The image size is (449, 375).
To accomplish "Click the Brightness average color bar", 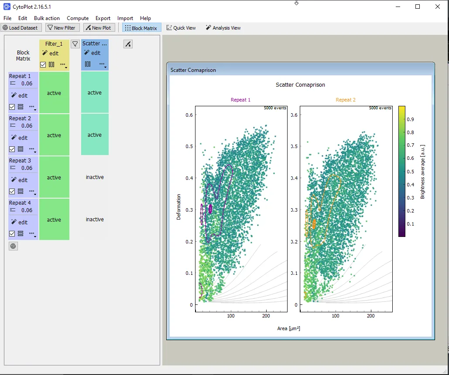I will pyautogui.click(x=402, y=172).
